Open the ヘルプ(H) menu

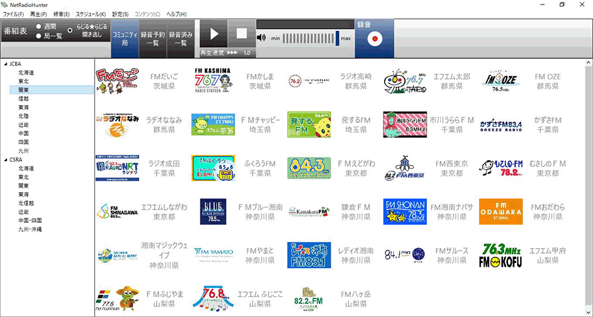pyautogui.click(x=177, y=14)
